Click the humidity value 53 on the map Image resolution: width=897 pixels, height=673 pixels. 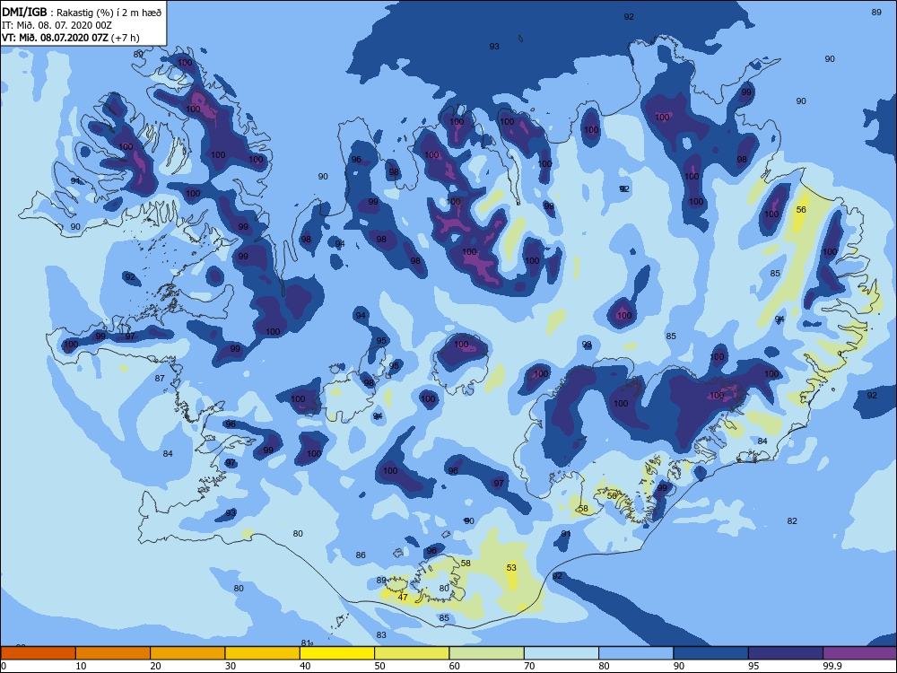511,568
